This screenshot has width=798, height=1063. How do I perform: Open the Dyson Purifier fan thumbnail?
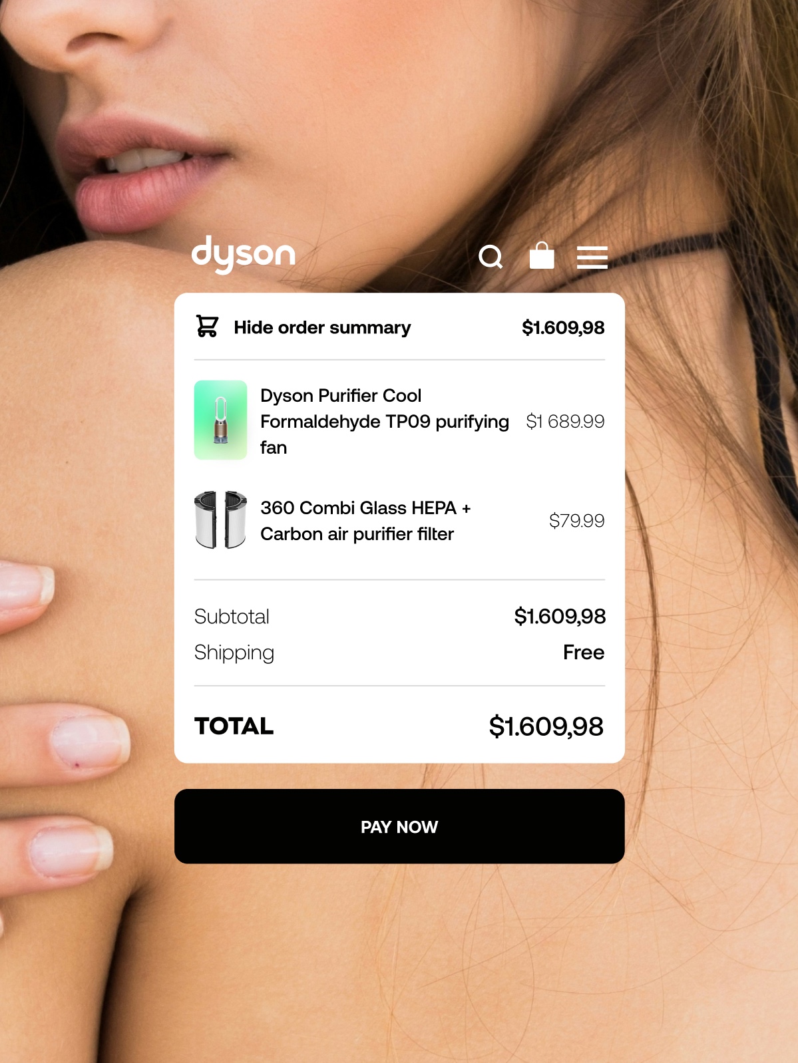coord(220,420)
